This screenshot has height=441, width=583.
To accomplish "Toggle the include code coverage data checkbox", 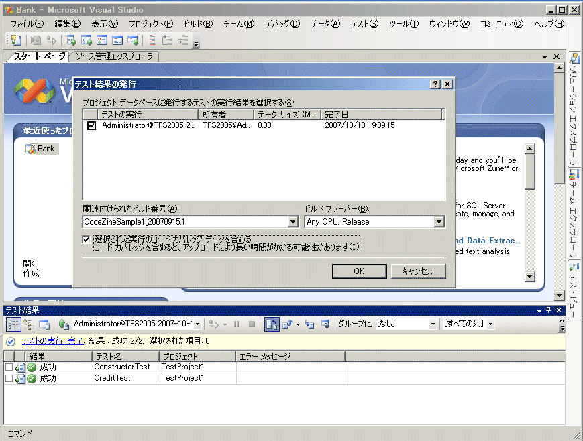I will tap(86, 239).
